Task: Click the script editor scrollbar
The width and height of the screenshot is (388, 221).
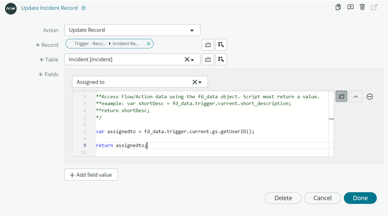Action: point(331,123)
